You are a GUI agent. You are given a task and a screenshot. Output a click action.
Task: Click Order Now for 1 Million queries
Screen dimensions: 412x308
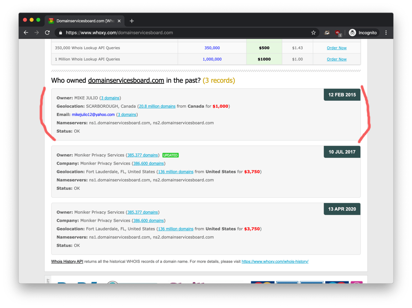pos(337,59)
